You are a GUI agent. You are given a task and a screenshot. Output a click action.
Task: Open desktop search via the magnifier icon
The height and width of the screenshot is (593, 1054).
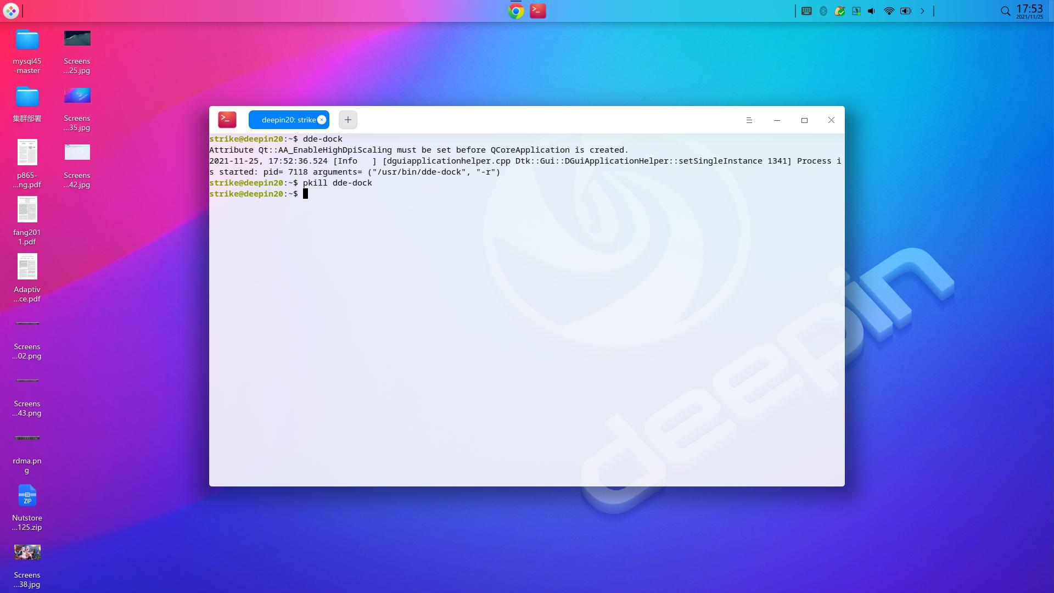point(1005,11)
